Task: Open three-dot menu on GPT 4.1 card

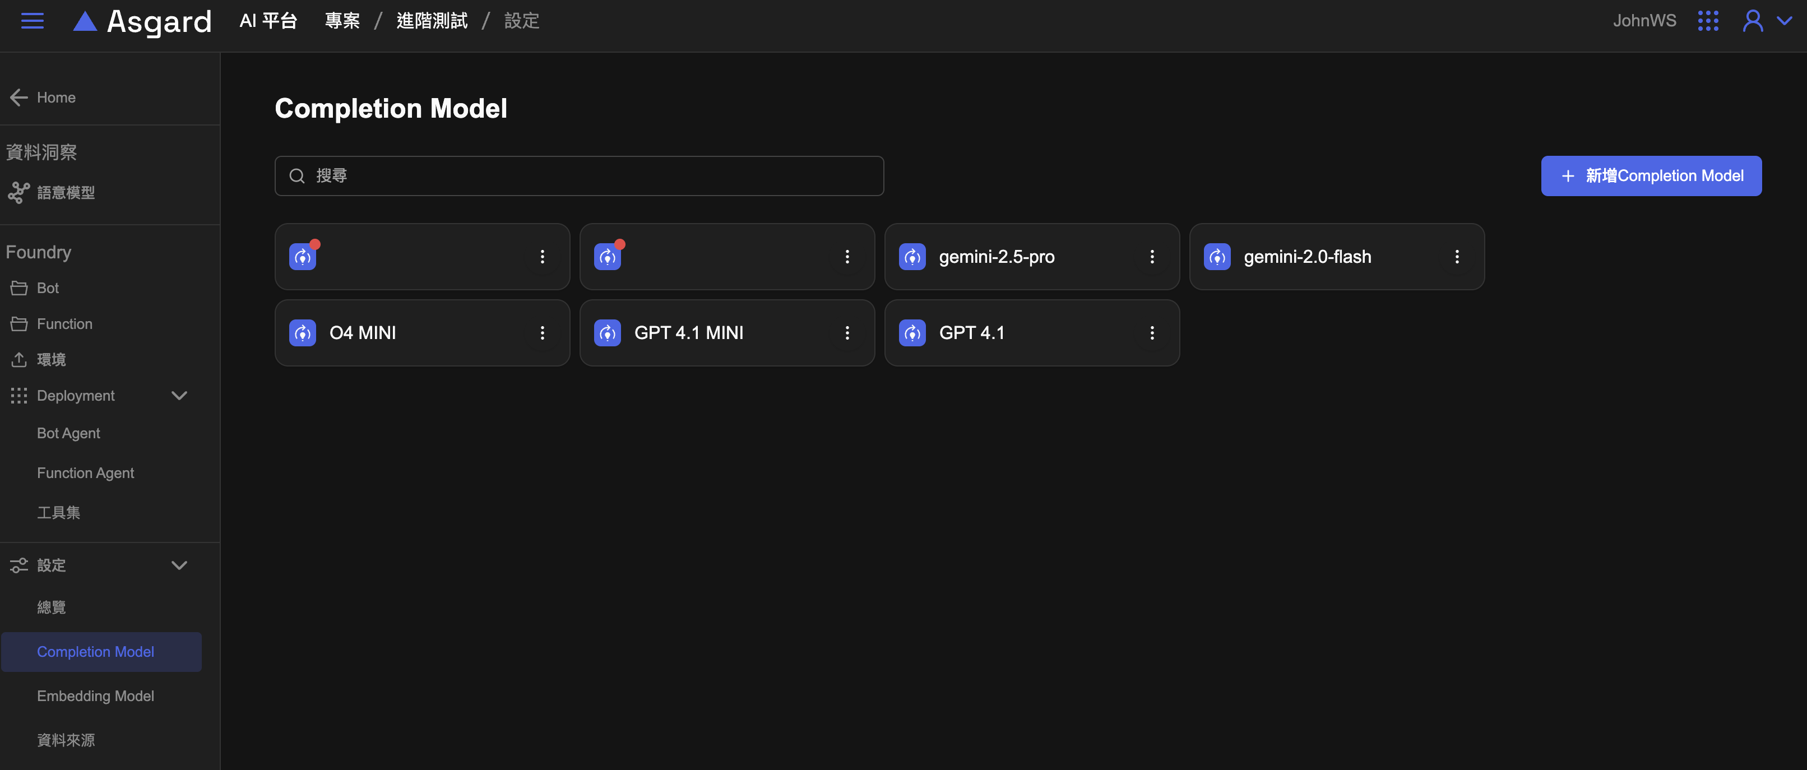Action: pos(1152,333)
